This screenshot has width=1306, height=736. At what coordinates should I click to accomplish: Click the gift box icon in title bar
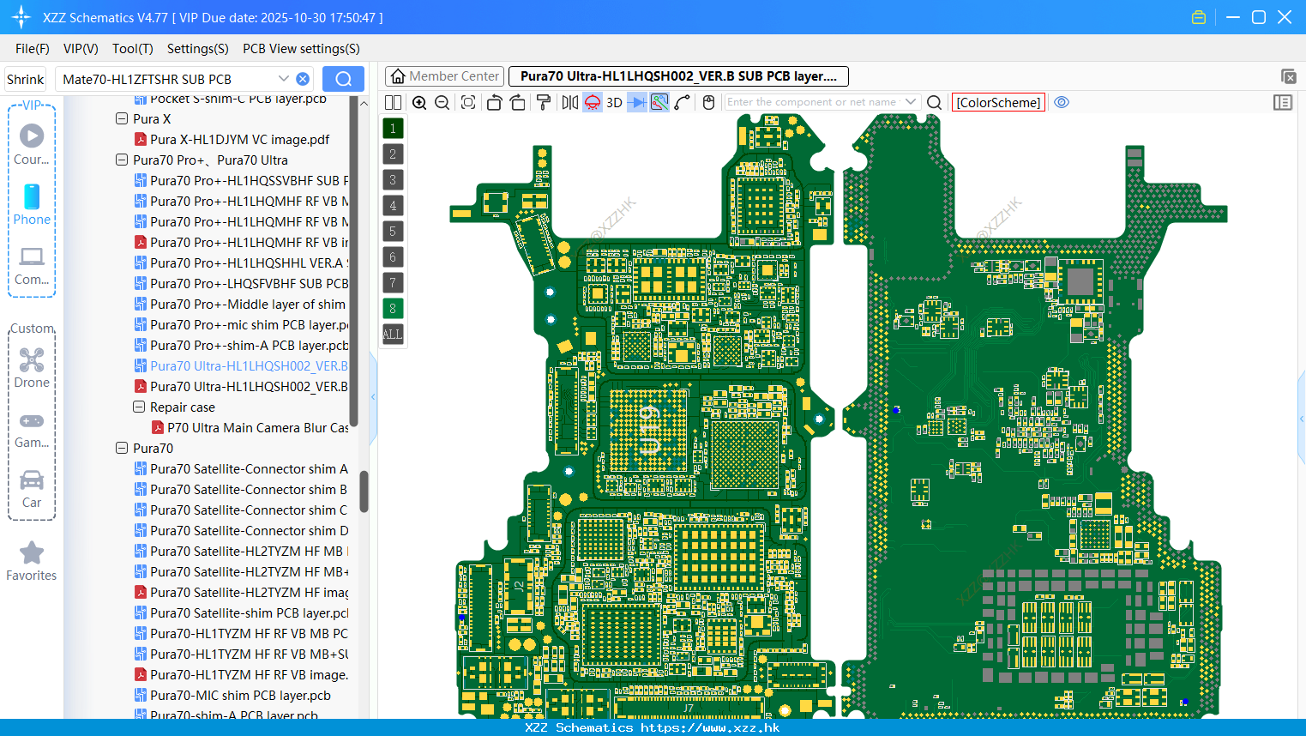tap(1199, 17)
